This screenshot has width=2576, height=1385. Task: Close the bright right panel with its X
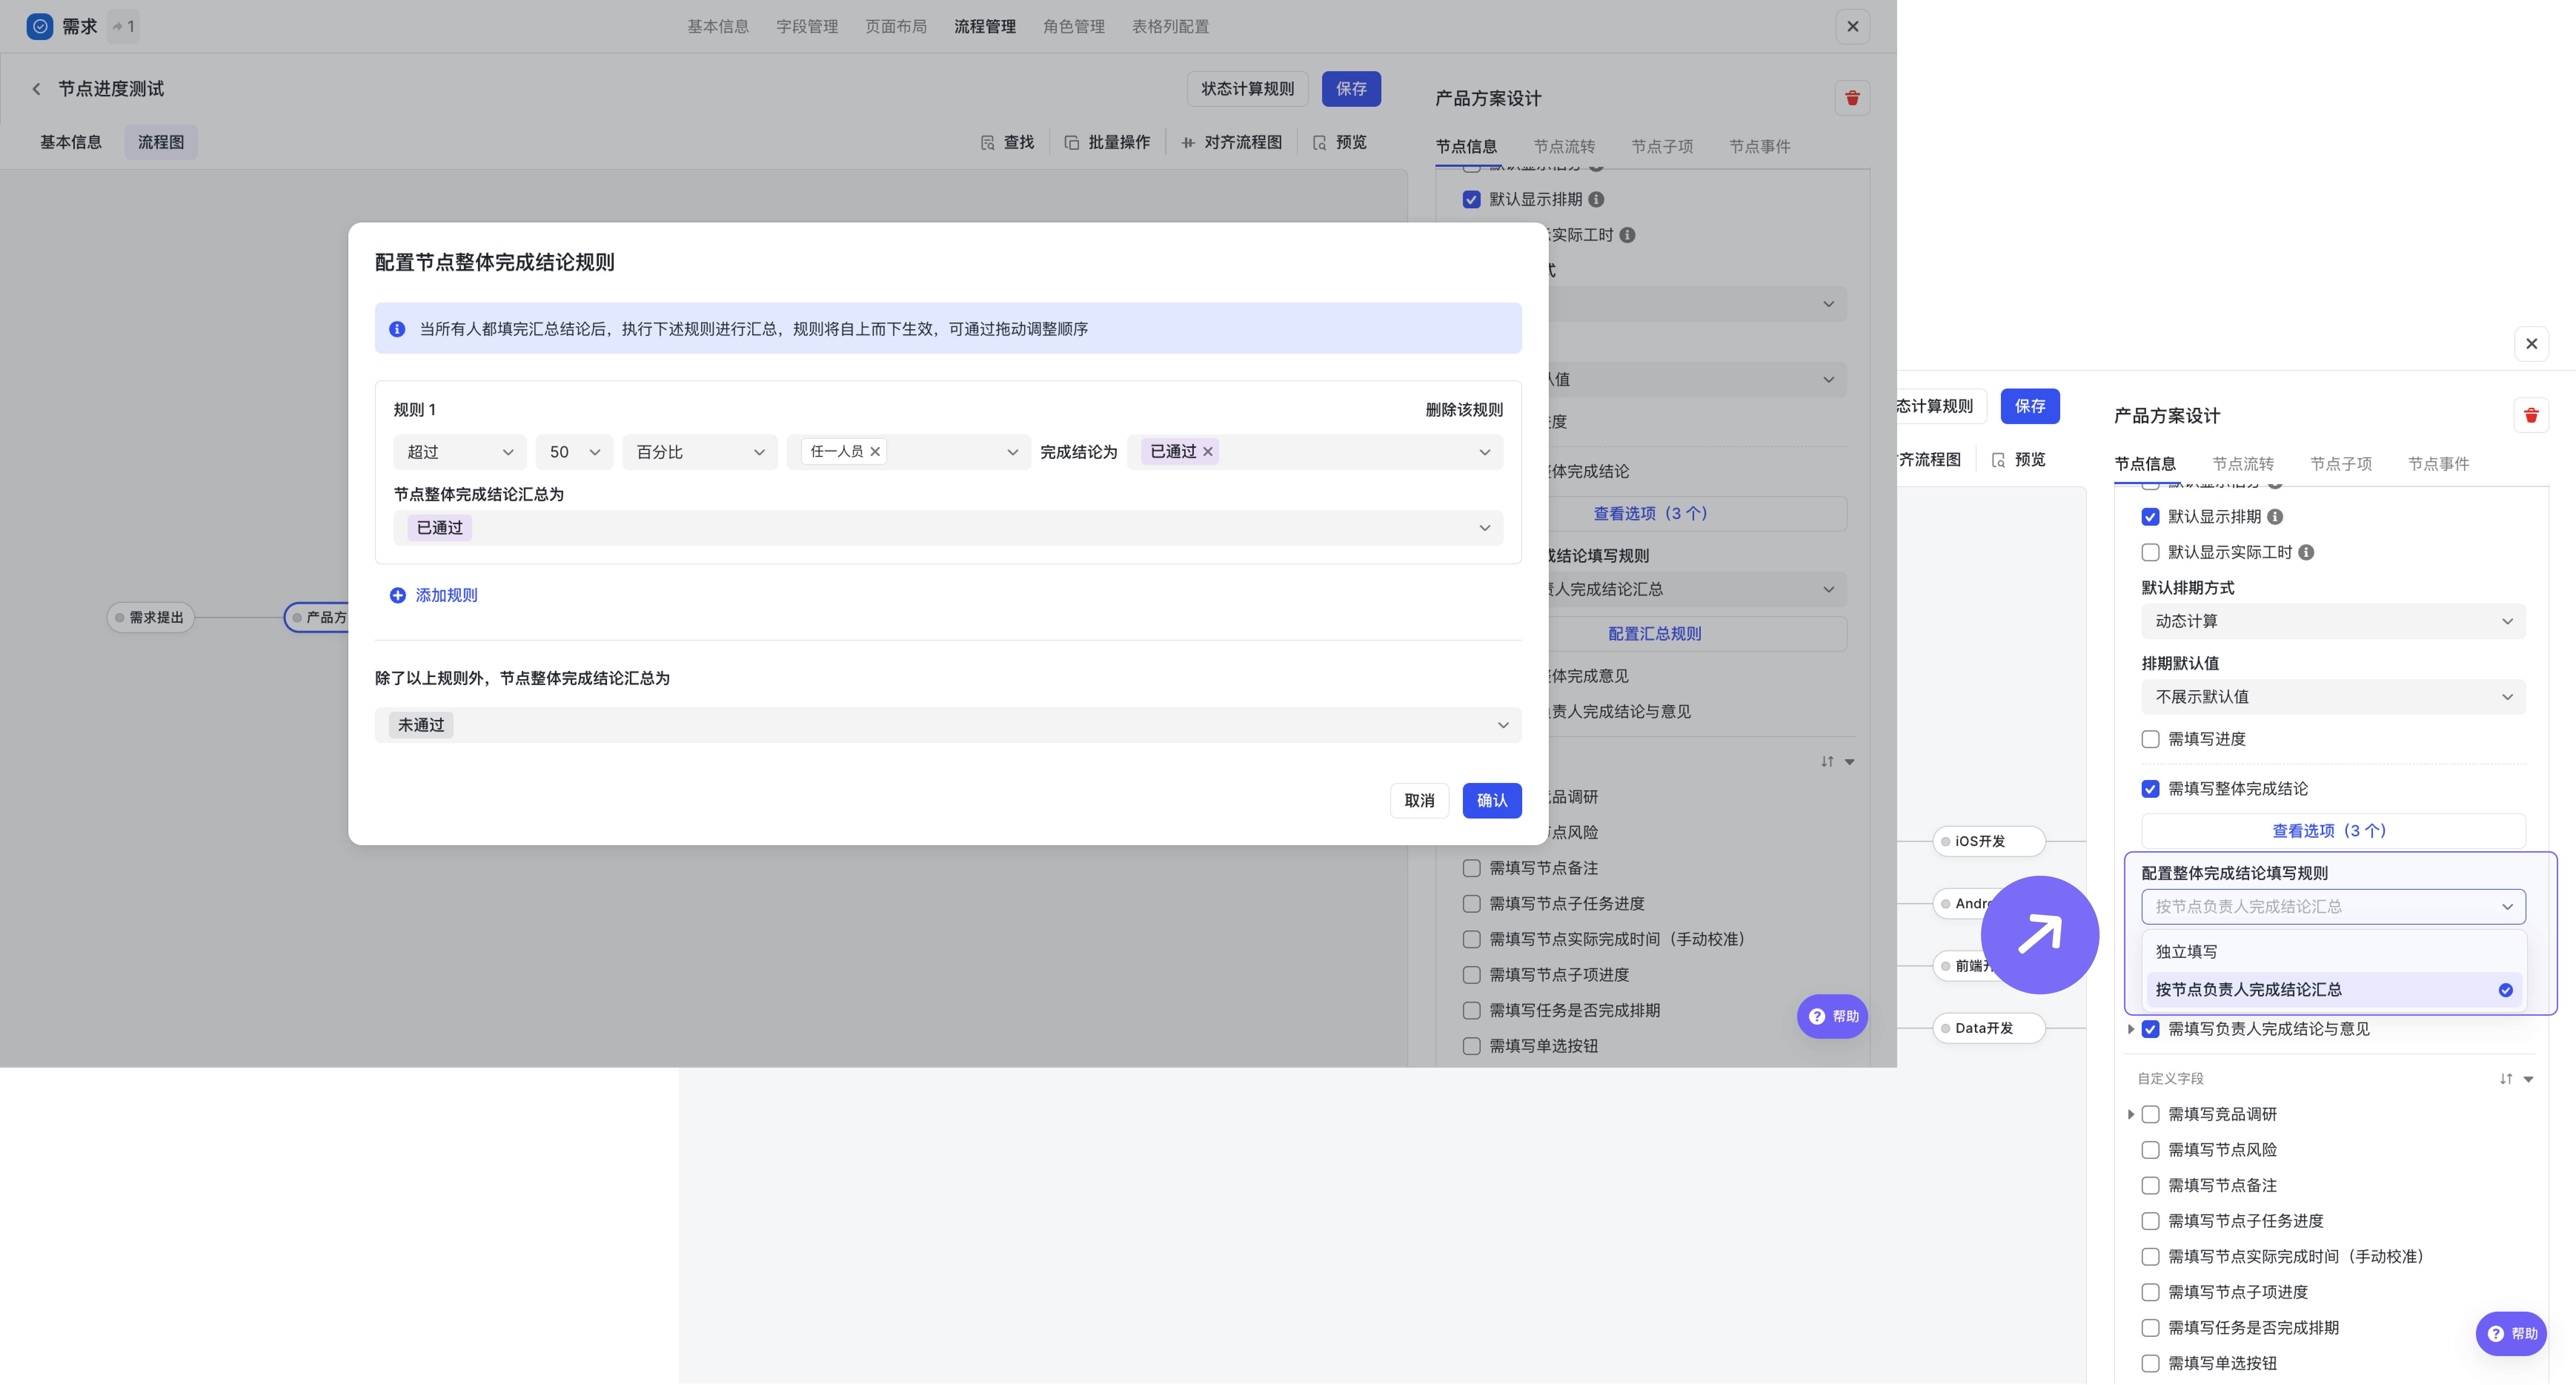point(2531,344)
